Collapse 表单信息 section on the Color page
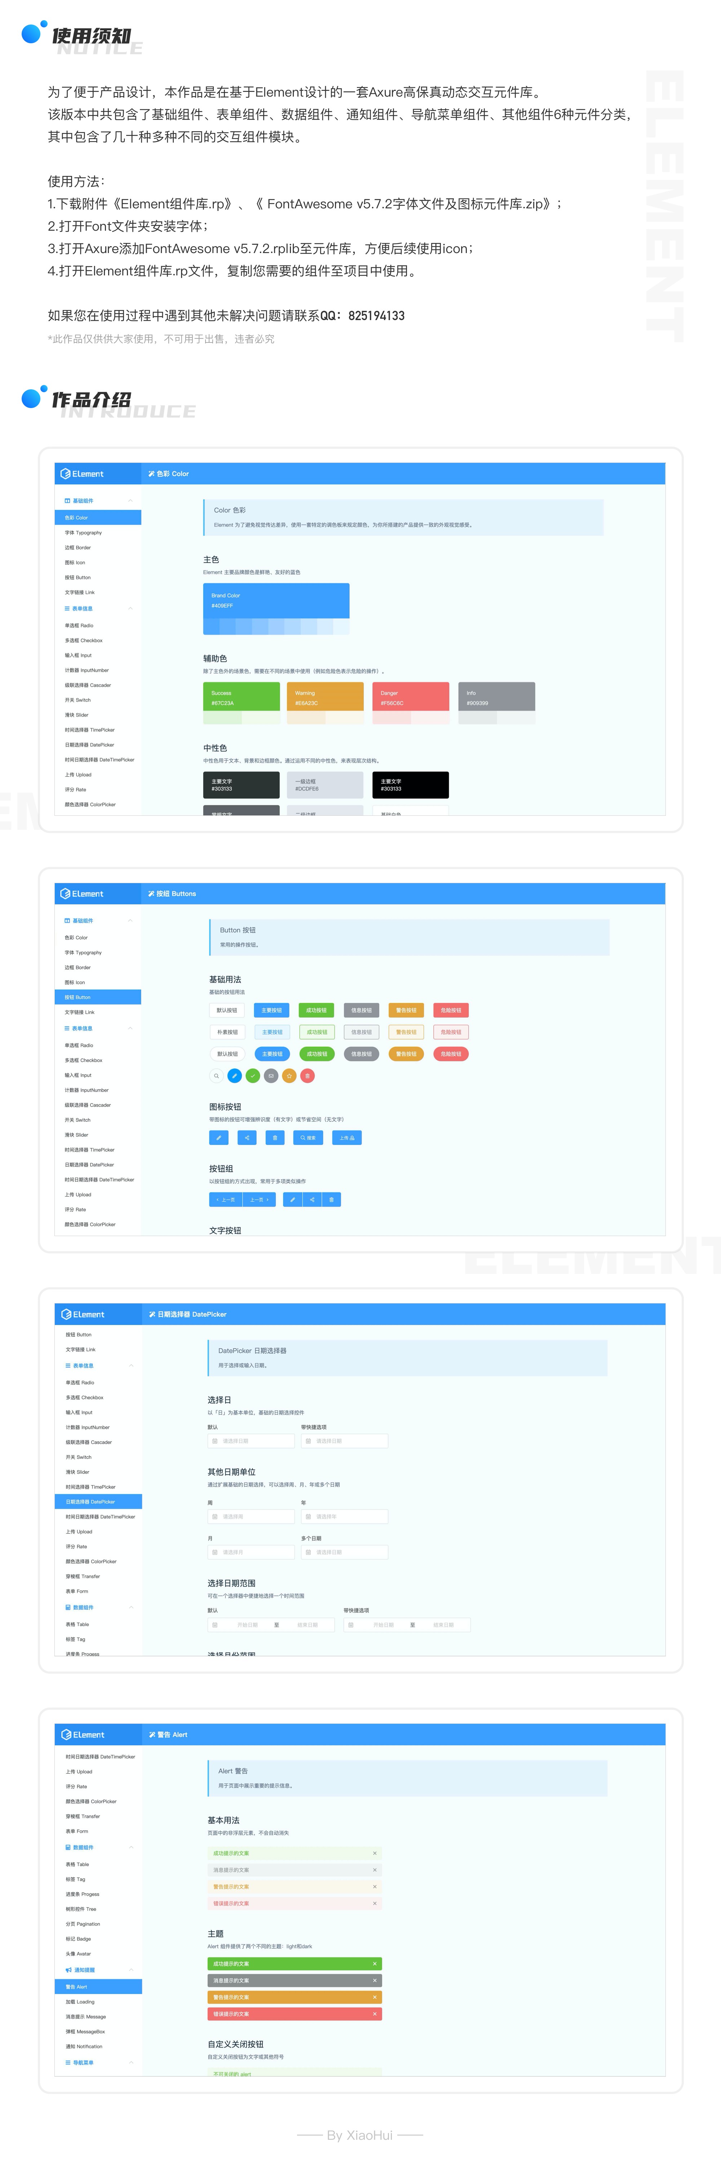The height and width of the screenshot is (2165, 721). click(x=130, y=608)
